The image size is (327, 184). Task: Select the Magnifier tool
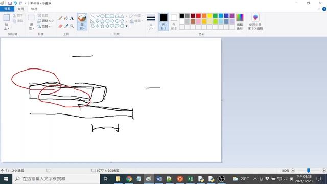[x=72, y=26]
